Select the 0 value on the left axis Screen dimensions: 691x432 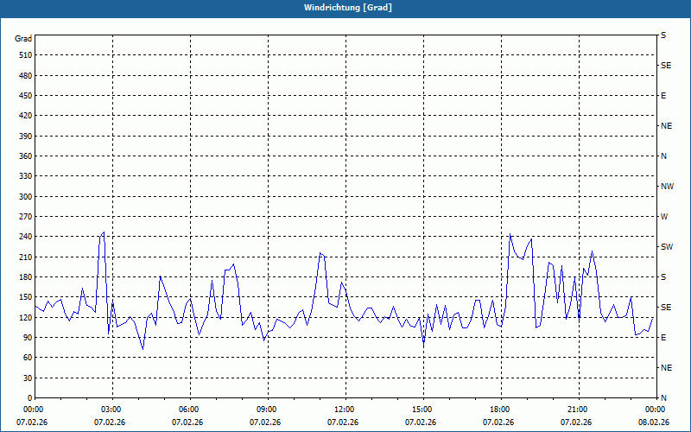click(29, 398)
